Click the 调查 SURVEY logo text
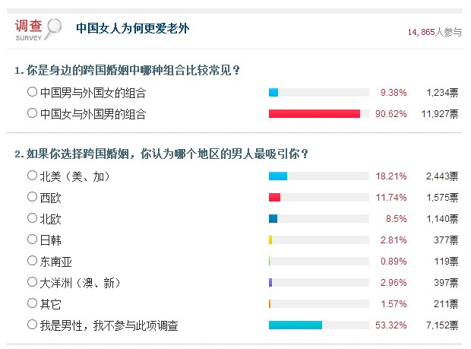This screenshot has height=349, width=471. tap(29, 30)
